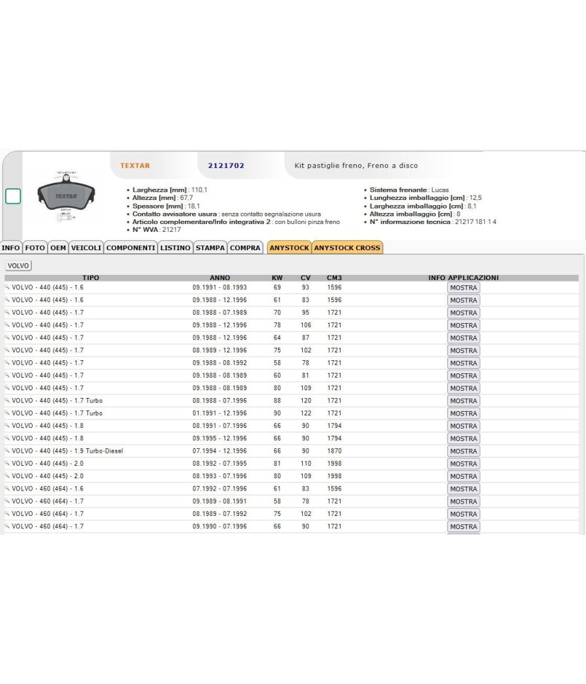This screenshot has width=586, height=684.
Task: Click magnifier icon on Volvo 440 1.7 64 kW row
Action: click(x=7, y=337)
